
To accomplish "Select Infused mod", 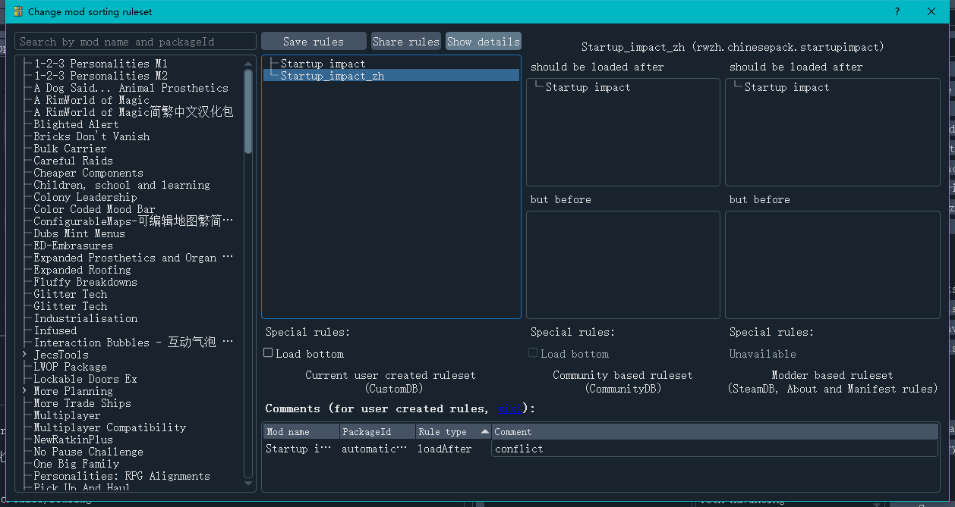I will pyautogui.click(x=55, y=330).
